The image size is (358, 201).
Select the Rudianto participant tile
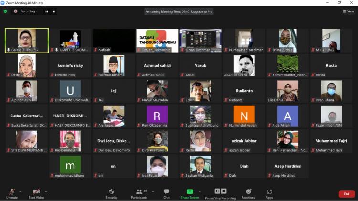(x=244, y=91)
